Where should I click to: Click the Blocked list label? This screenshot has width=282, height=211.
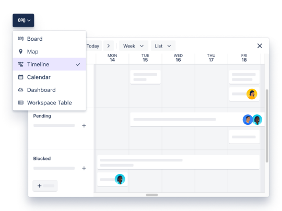(42, 159)
